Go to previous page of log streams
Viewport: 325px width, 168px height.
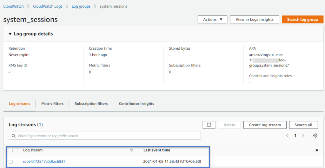(x=288, y=135)
